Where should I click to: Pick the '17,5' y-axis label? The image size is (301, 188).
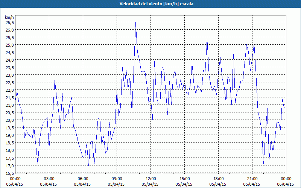pos(10,158)
